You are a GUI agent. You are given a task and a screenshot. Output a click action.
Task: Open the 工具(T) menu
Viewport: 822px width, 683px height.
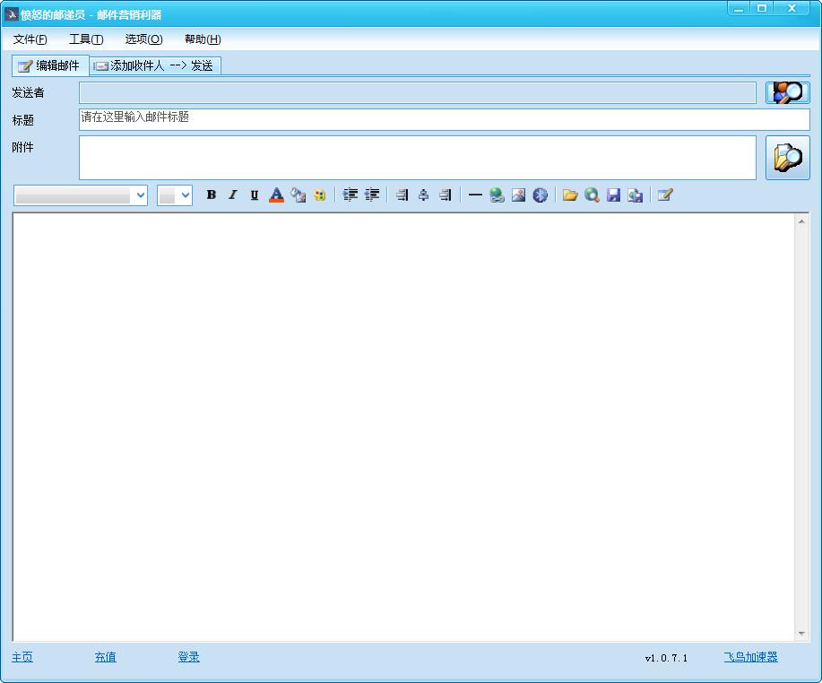(86, 39)
